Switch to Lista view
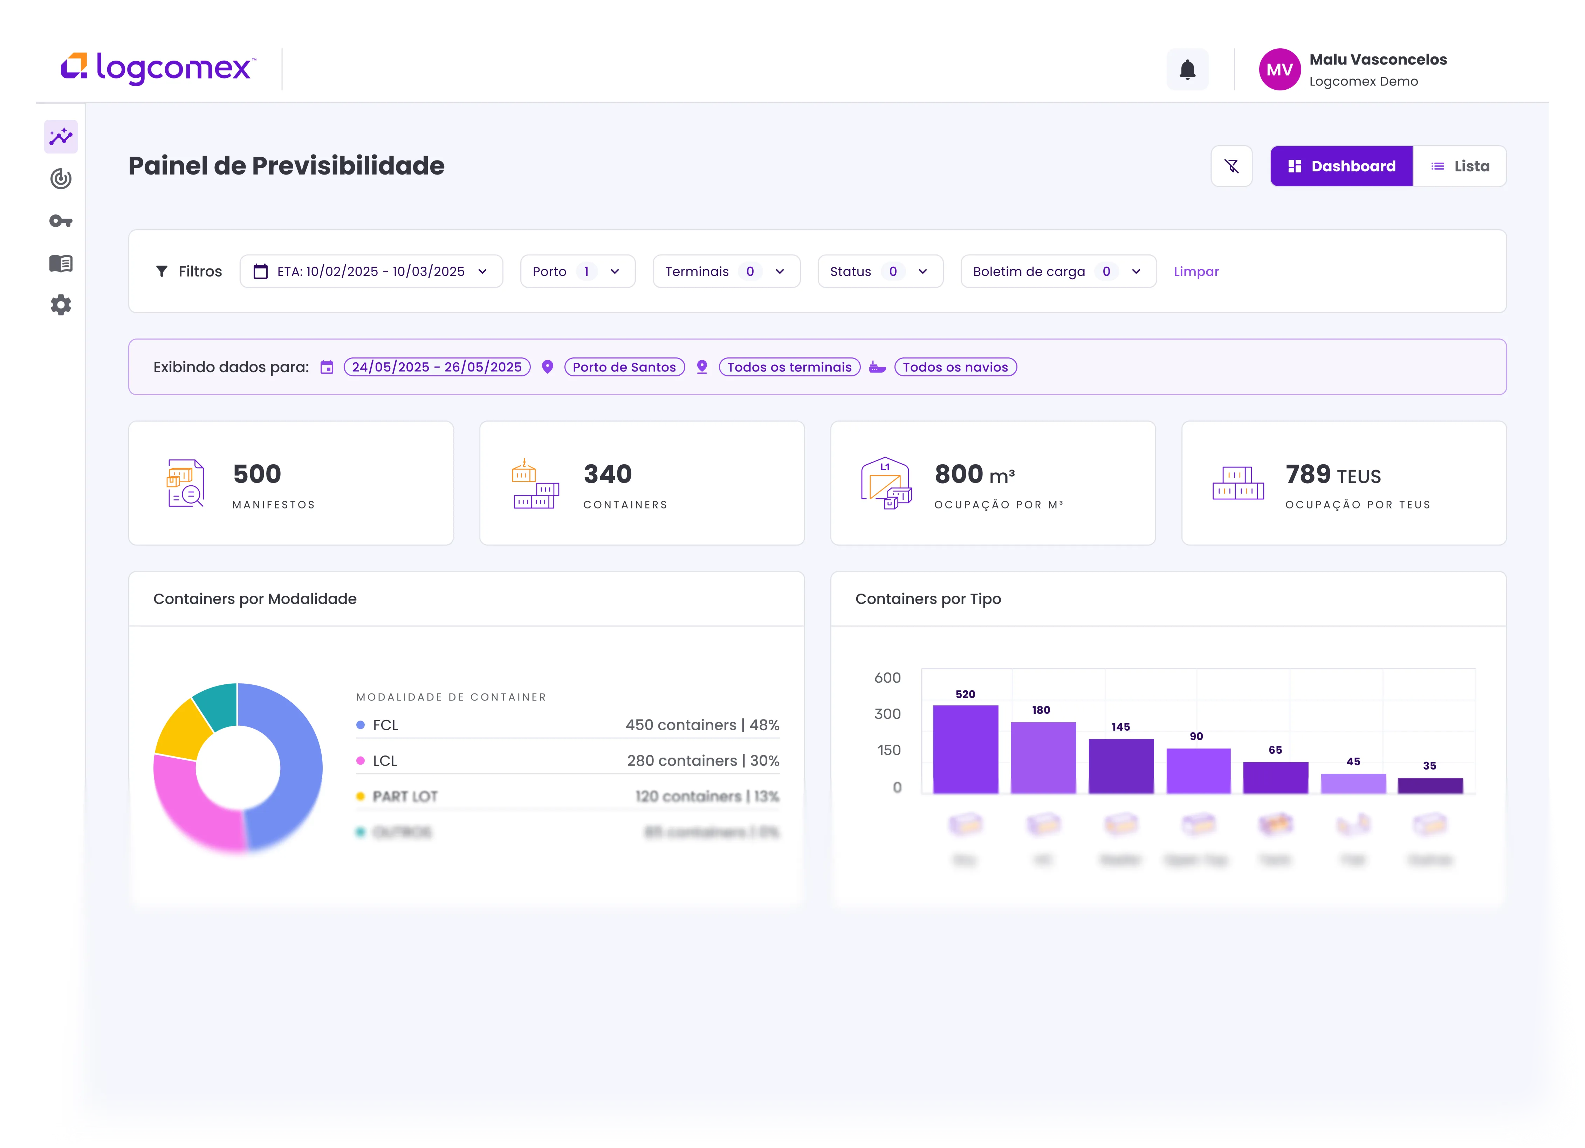The image size is (1585, 1148). pos(1459,166)
